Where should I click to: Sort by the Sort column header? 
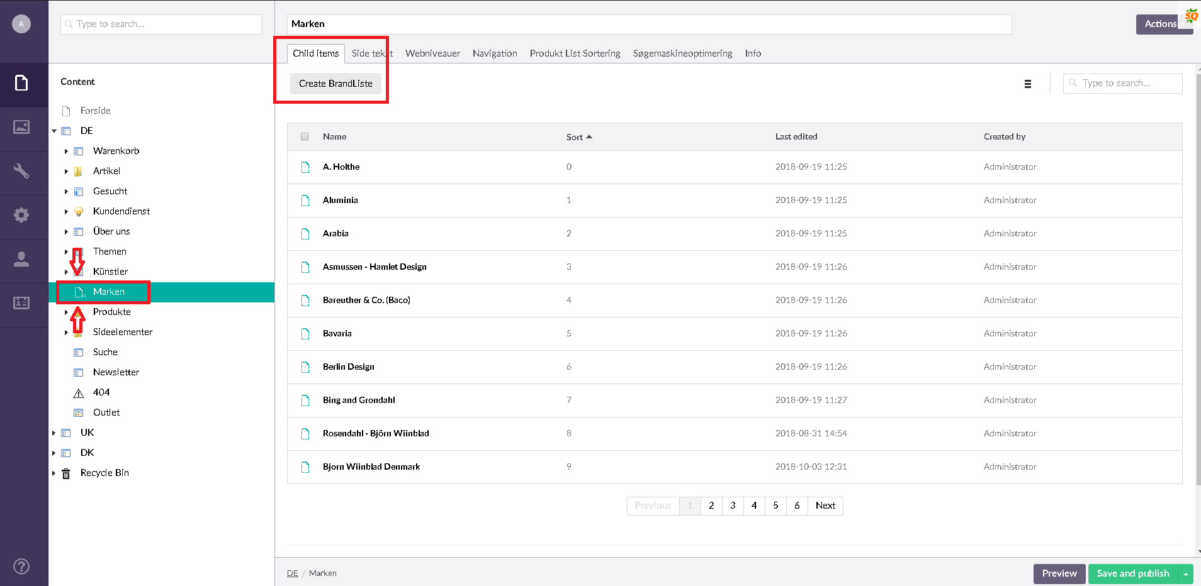(x=579, y=137)
